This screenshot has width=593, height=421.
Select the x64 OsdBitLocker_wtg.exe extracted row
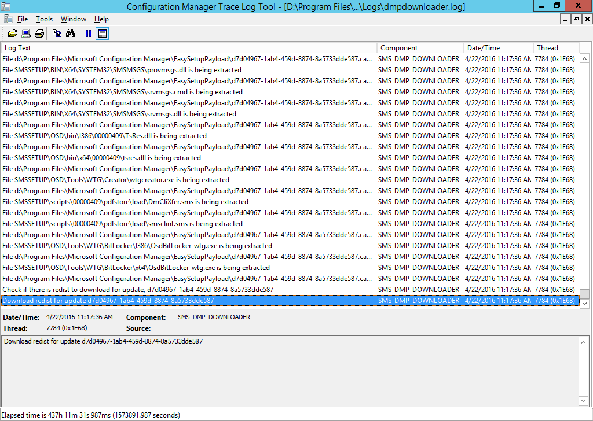point(291,268)
